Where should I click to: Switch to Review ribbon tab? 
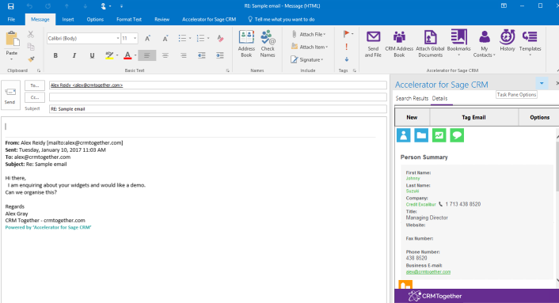[162, 19]
